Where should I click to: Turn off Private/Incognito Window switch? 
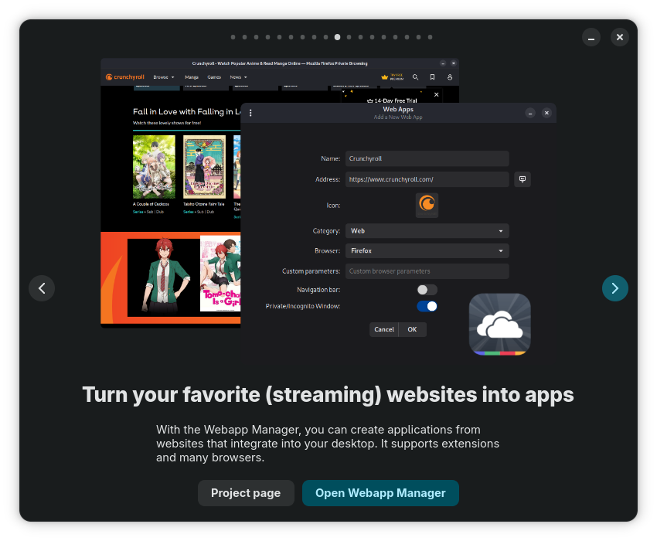[427, 306]
